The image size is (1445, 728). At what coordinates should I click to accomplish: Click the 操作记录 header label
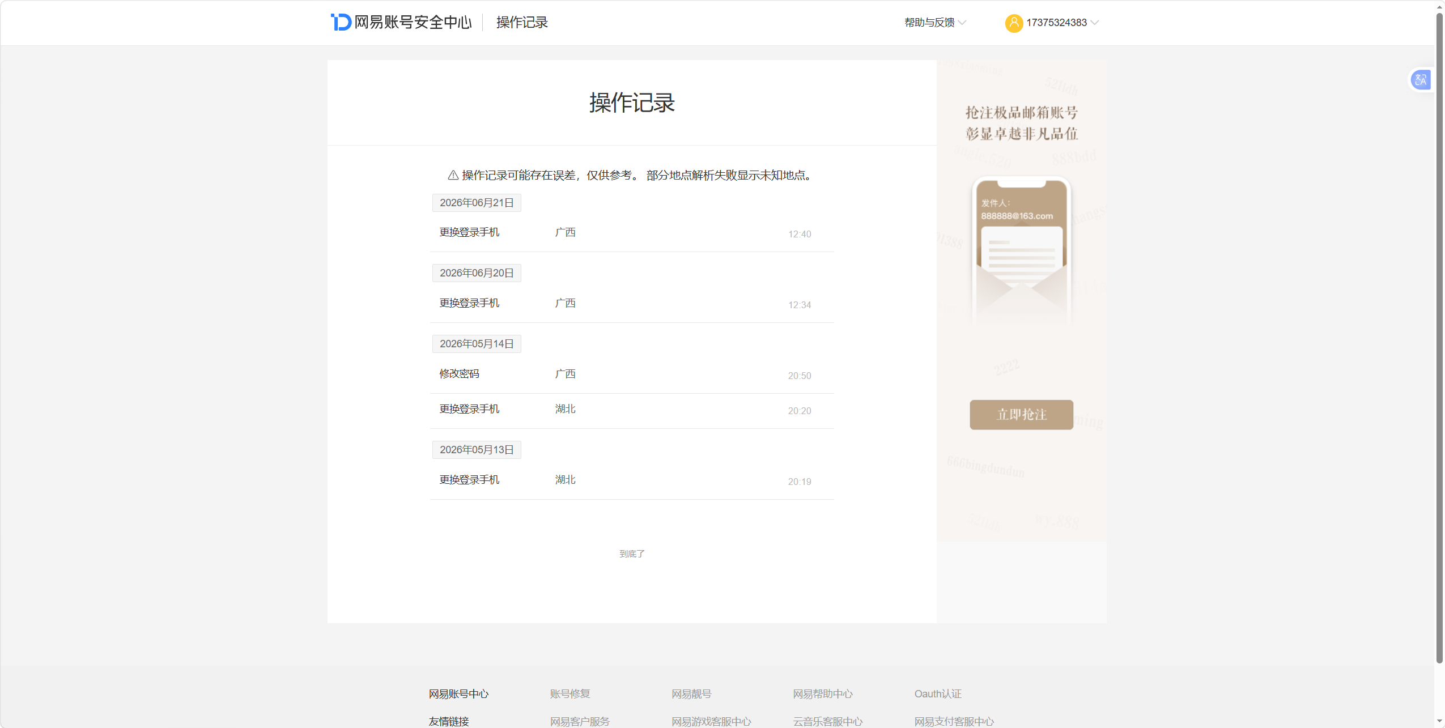(522, 22)
